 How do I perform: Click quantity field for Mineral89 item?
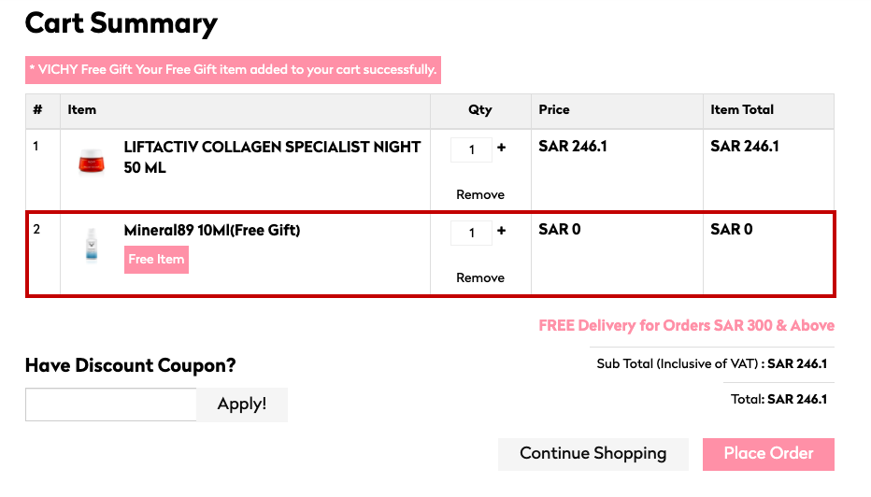pos(471,233)
